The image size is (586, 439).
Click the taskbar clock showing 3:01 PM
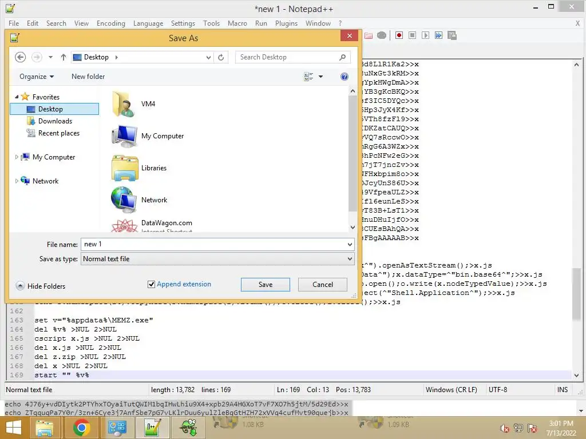(x=561, y=428)
